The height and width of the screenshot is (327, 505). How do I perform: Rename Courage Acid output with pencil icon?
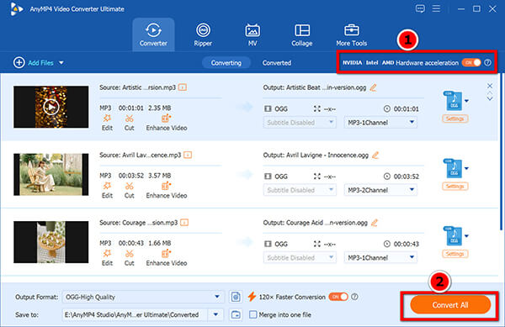pyautogui.click(x=375, y=223)
